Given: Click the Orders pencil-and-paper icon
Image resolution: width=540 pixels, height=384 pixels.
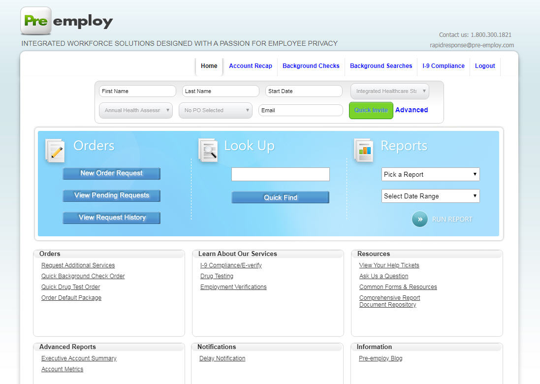Looking at the screenshot, I should pyautogui.click(x=55, y=151).
